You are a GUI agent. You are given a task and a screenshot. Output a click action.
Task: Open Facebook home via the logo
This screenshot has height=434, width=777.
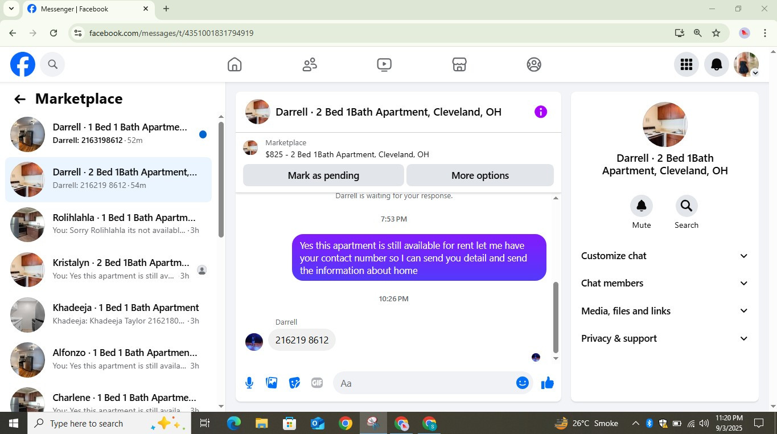pyautogui.click(x=23, y=64)
